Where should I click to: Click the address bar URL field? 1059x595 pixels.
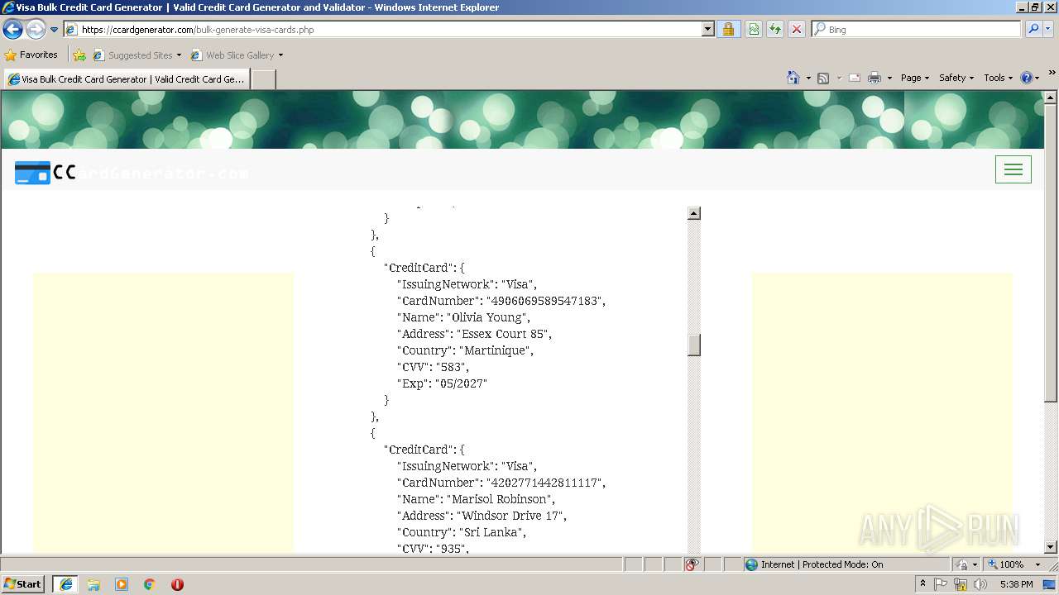(382, 30)
